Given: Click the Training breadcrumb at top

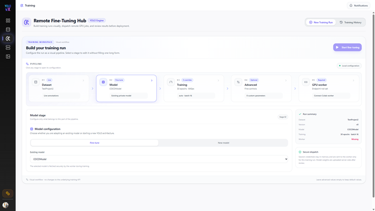Looking at the screenshot, I should [28, 5].
